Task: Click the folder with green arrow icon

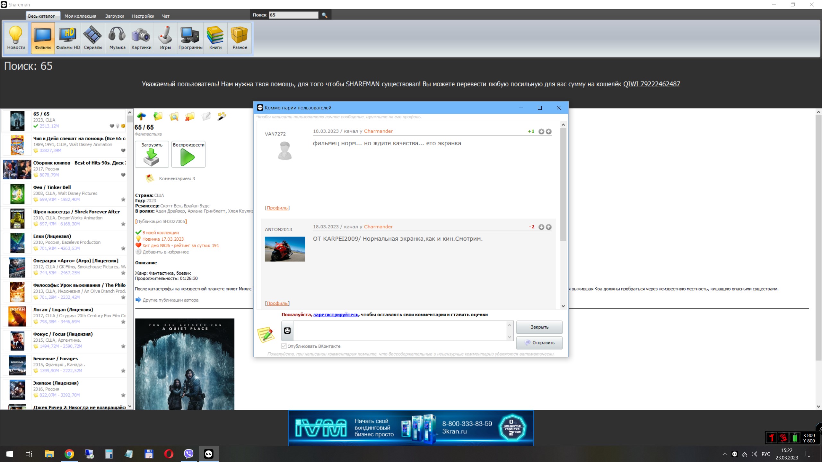Action: click(158, 116)
